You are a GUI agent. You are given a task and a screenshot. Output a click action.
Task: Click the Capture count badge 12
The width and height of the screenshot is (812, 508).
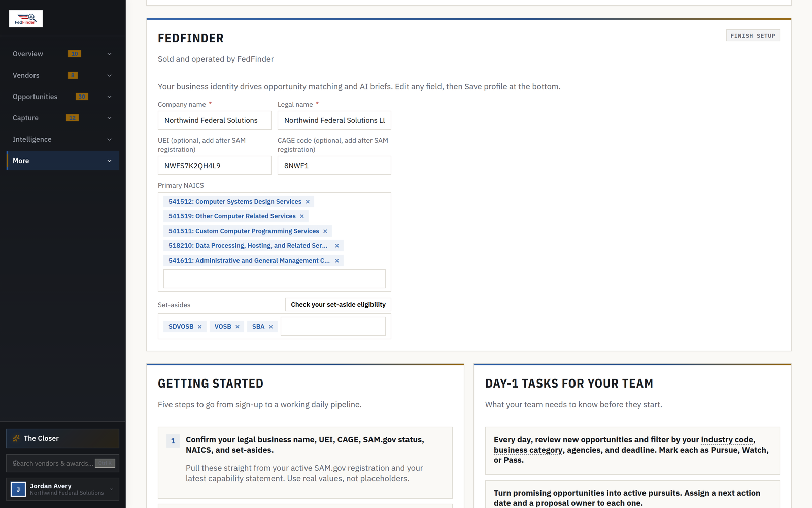[72, 118]
